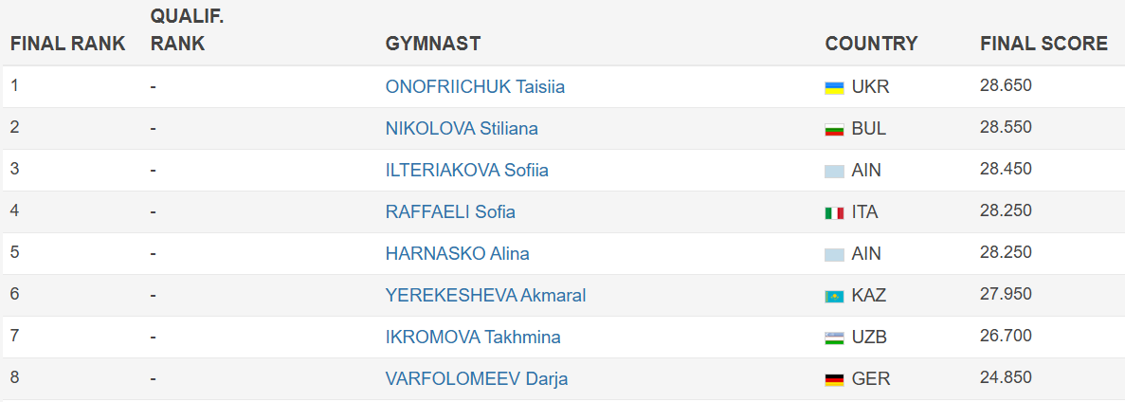Click Kazakhstan flag icon beside KAZ
1125x402 pixels.
coord(834,296)
